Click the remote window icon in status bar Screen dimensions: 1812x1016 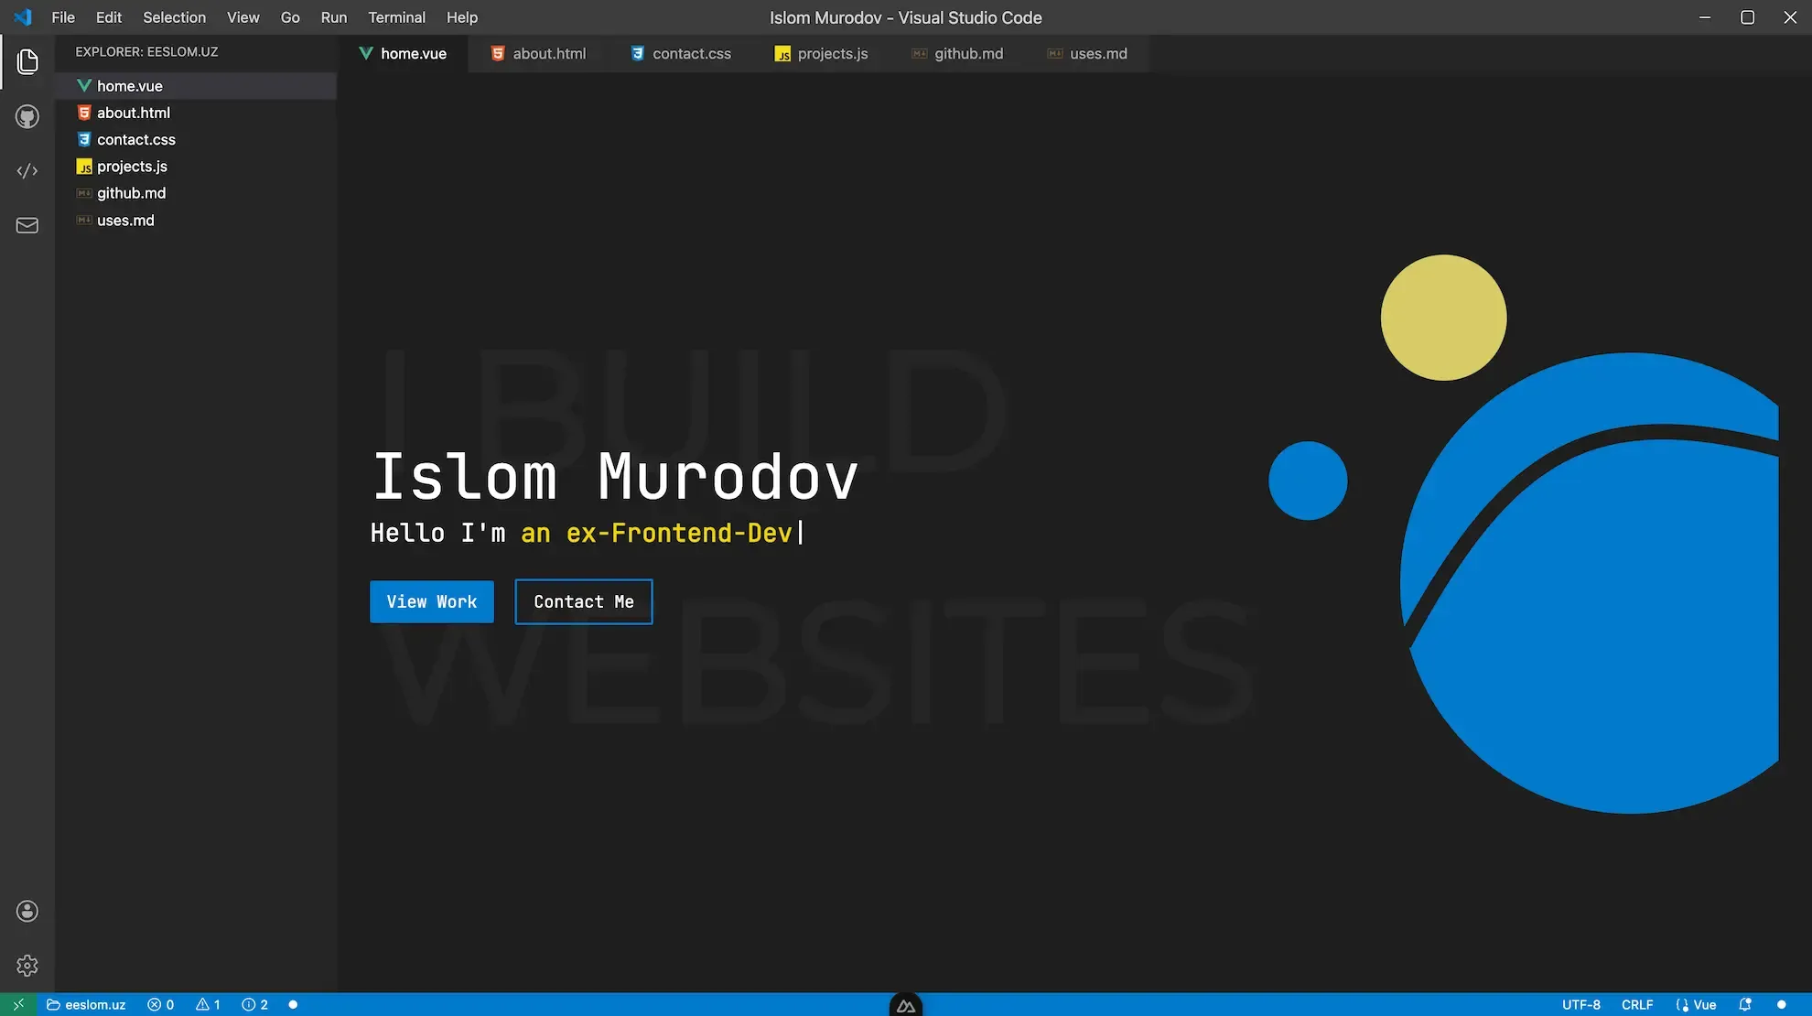tap(17, 1004)
